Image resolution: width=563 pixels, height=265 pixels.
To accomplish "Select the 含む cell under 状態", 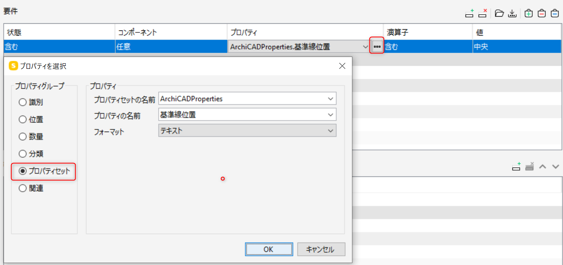I will click(x=59, y=47).
